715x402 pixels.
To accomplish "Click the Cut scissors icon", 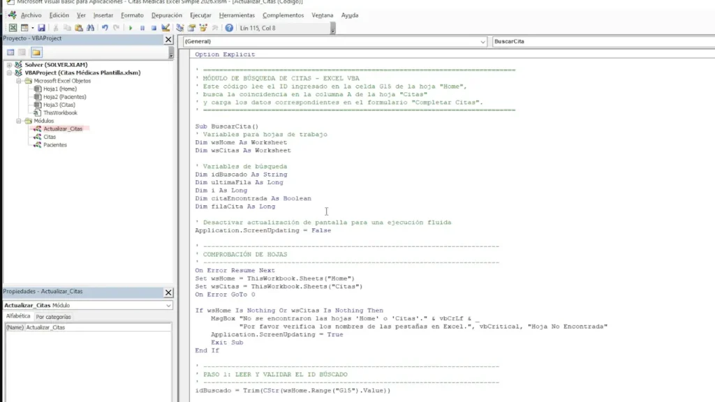I will [x=56, y=28].
